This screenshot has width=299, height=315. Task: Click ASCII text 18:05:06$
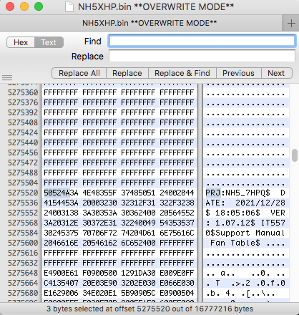(237, 213)
